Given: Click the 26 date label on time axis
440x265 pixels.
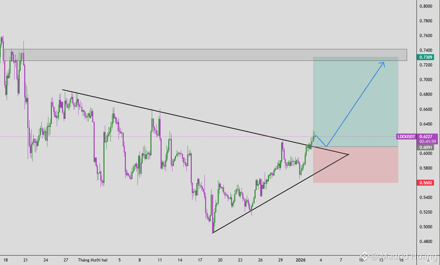Looking at the screenshot, I should [x=260, y=260].
